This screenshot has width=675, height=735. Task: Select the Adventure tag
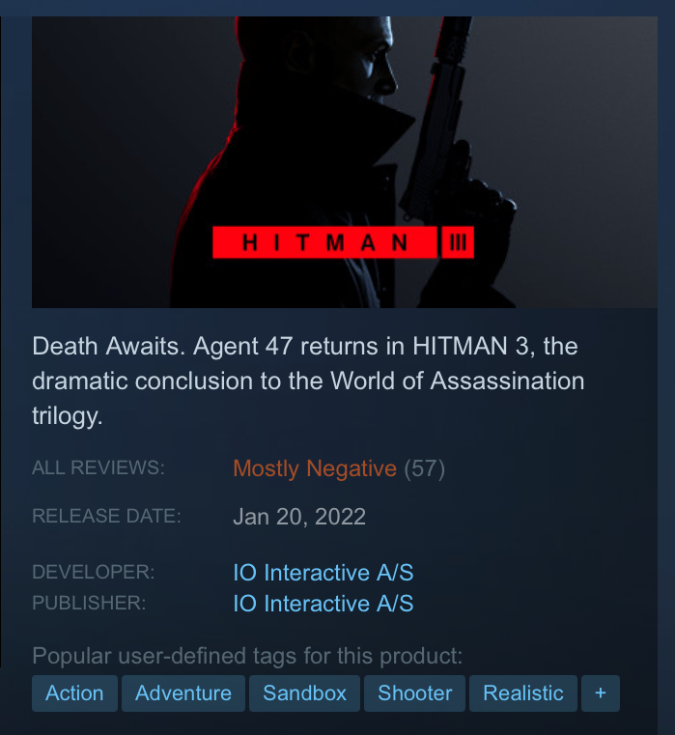click(183, 693)
